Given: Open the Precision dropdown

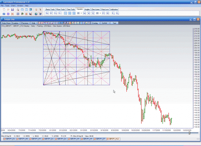Looking at the screenshot, I should tap(26, 23).
